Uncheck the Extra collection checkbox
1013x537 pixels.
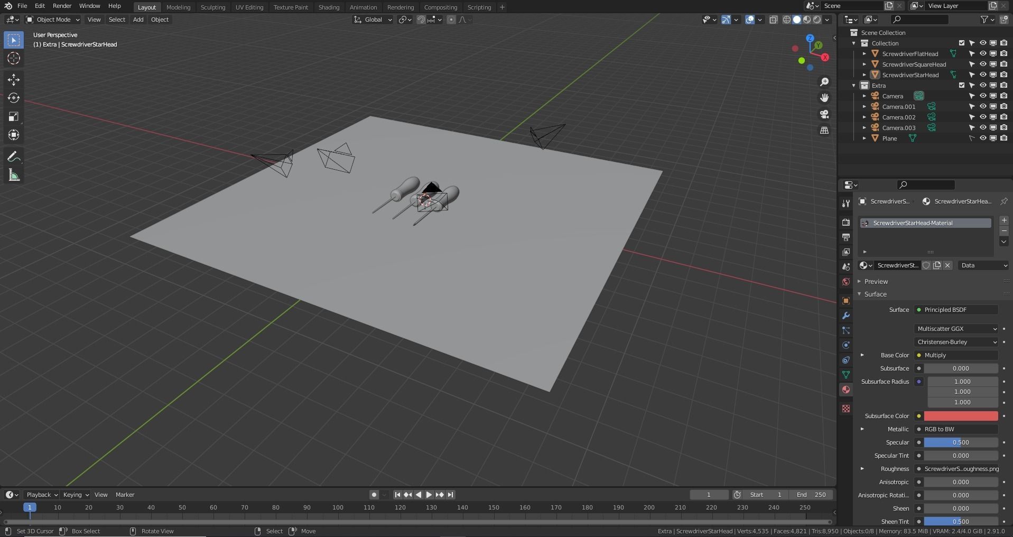pyautogui.click(x=962, y=86)
